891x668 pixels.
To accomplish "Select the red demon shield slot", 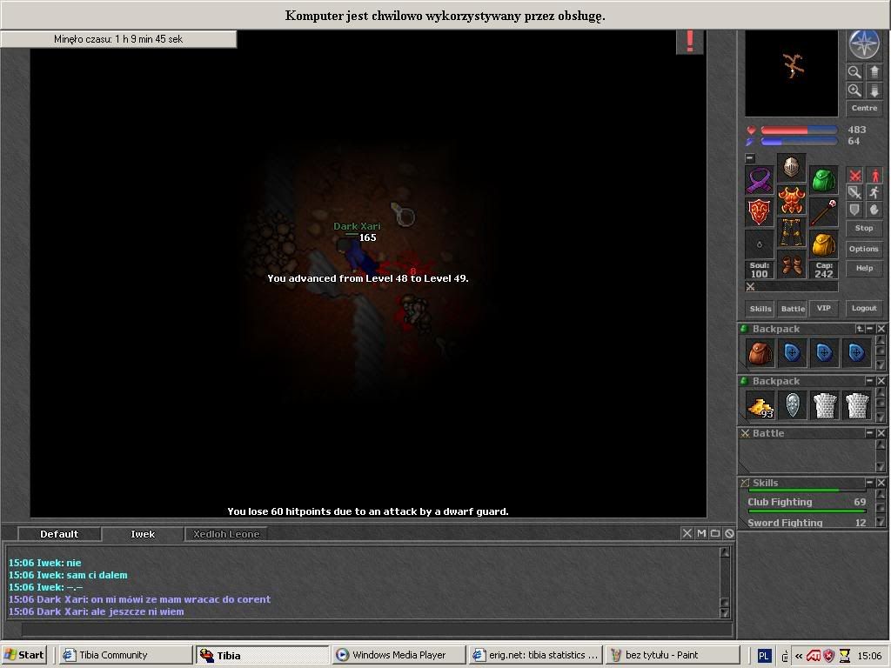I will (x=759, y=212).
